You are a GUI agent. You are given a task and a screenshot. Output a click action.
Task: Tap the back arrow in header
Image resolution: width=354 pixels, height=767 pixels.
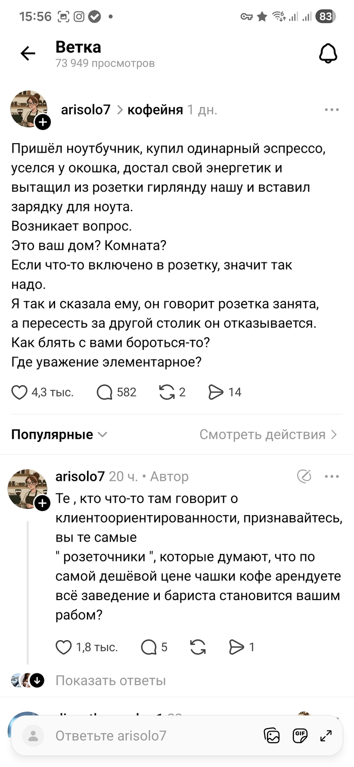click(28, 54)
